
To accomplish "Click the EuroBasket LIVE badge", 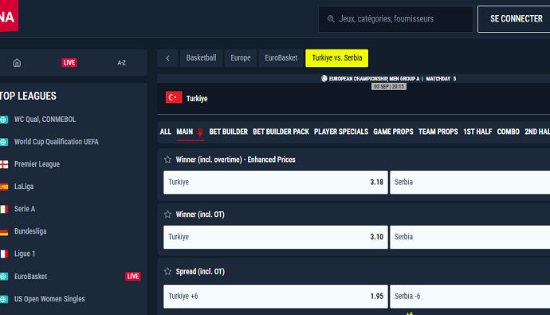I will (133, 276).
